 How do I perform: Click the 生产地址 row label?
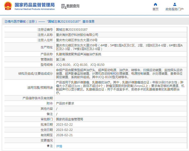47,47
